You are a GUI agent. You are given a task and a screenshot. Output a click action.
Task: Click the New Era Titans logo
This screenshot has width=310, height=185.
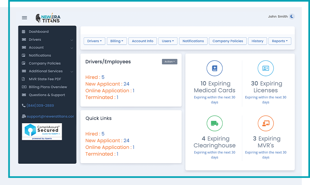[48, 18]
